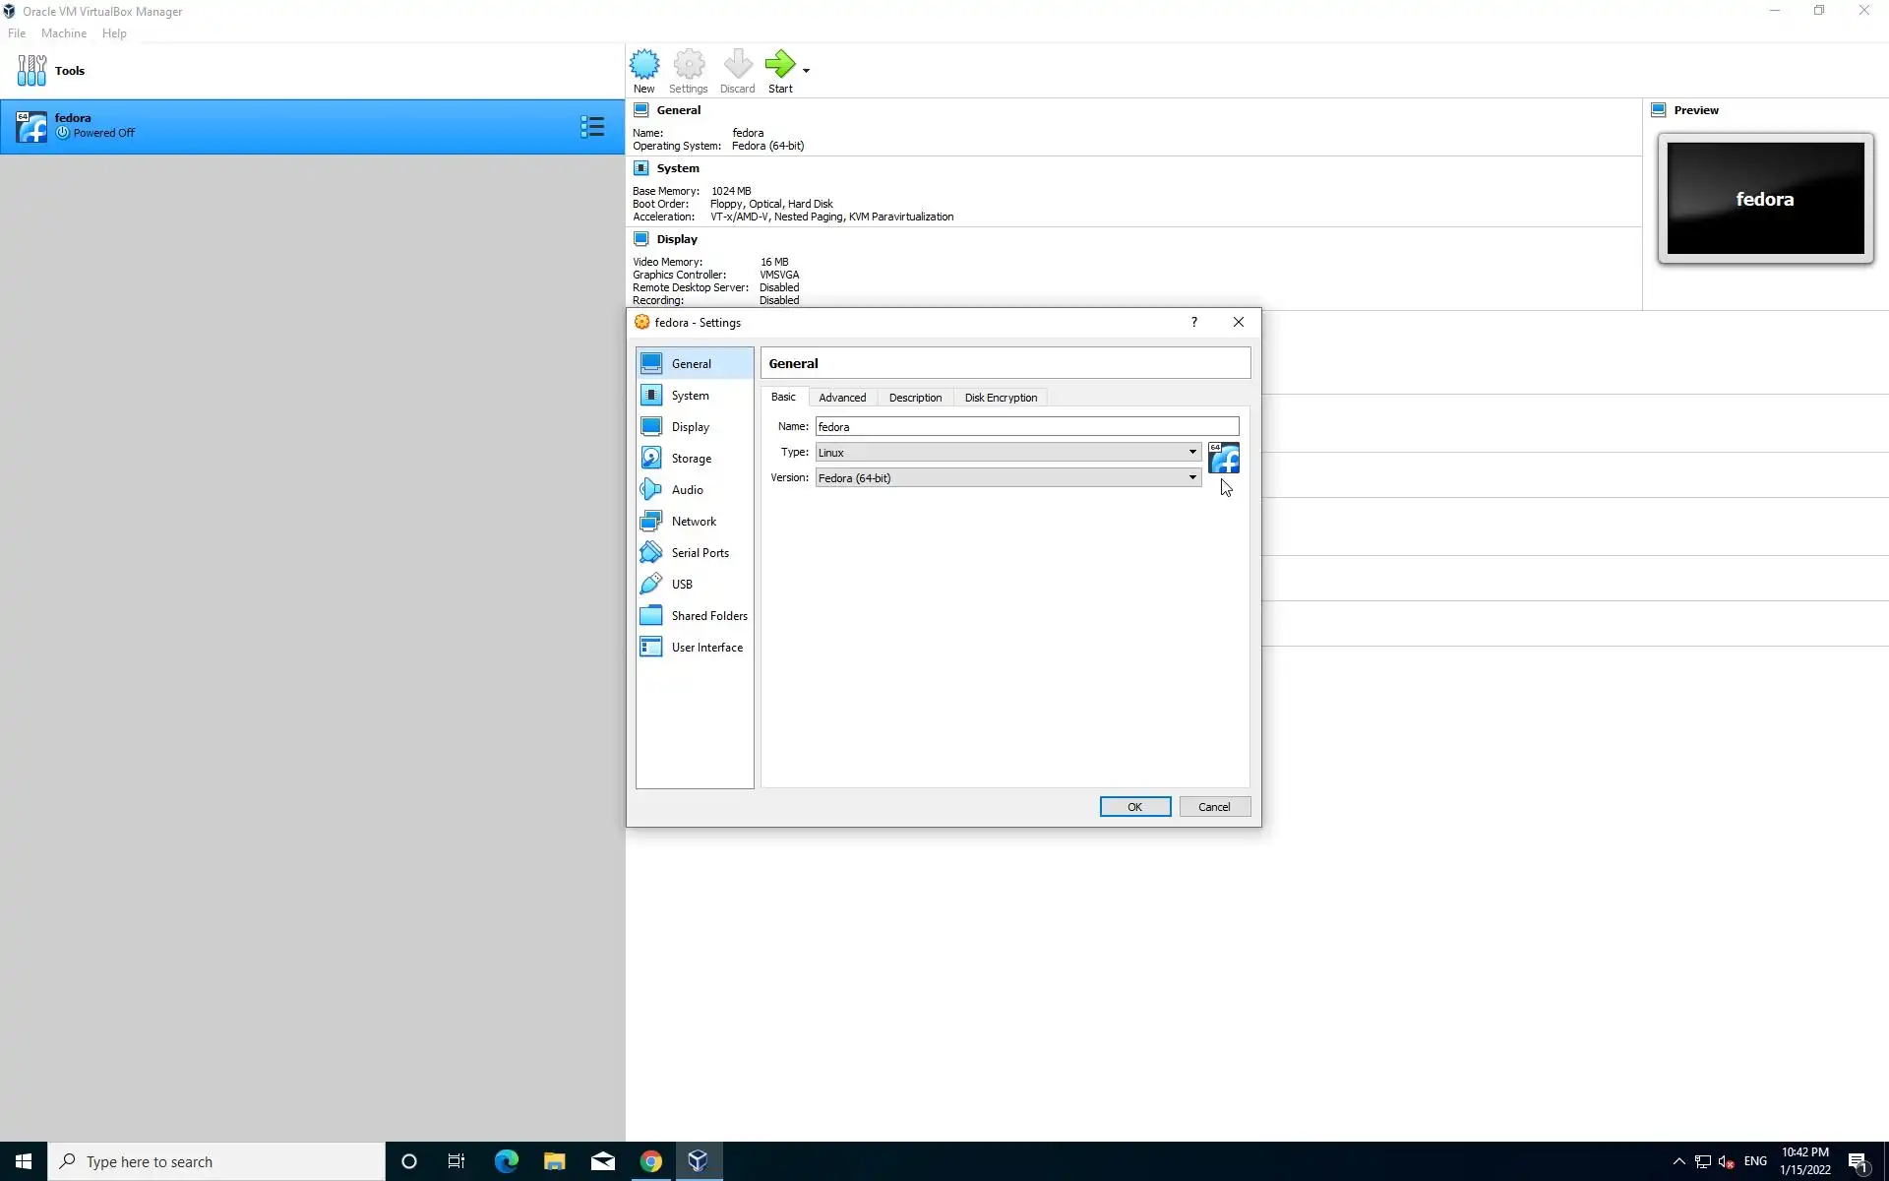Open Google Chrome from the taskbar

coord(650,1161)
